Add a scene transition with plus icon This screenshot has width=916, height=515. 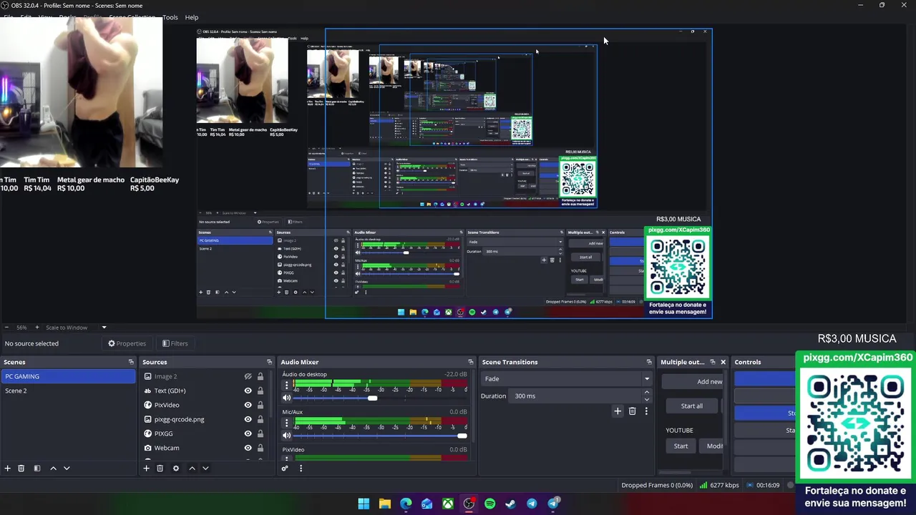[618, 411]
